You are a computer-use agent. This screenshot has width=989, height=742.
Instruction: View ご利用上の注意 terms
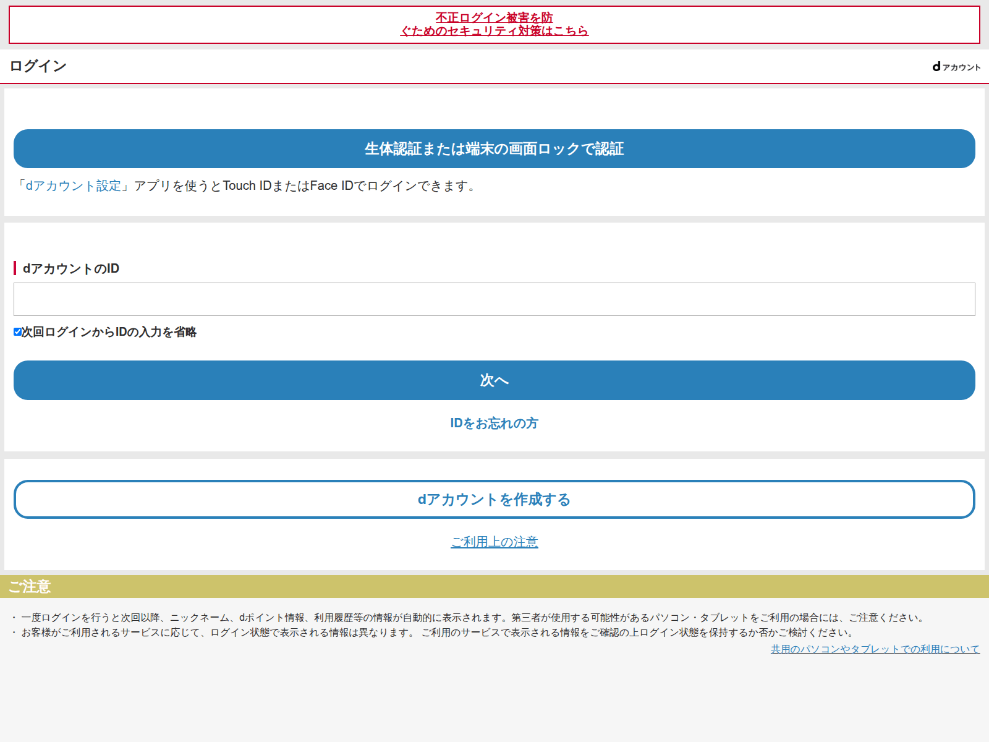tap(494, 542)
